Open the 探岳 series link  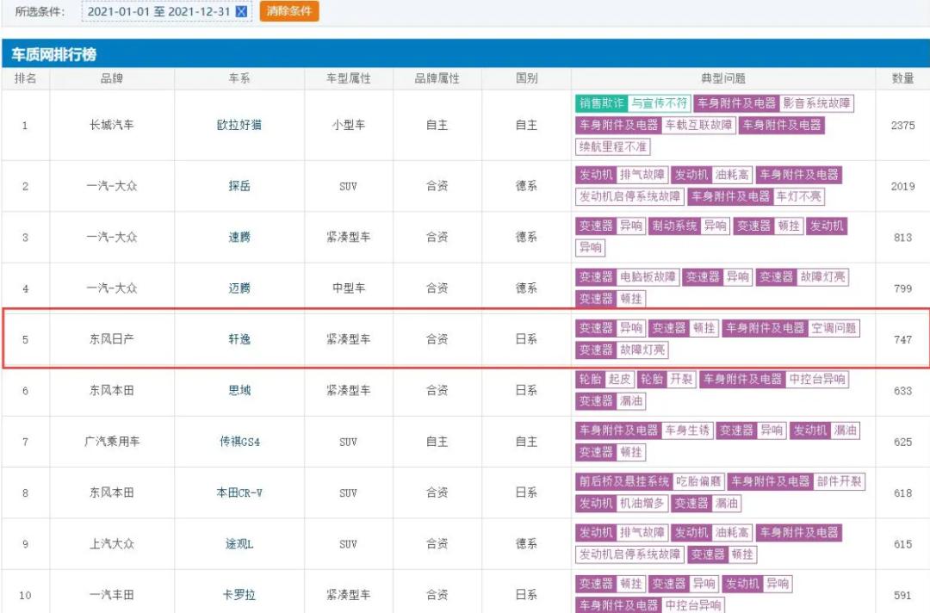(239, 187)
